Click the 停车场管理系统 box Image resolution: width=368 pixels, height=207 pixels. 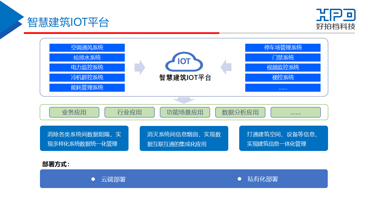(x=283, y=48)
